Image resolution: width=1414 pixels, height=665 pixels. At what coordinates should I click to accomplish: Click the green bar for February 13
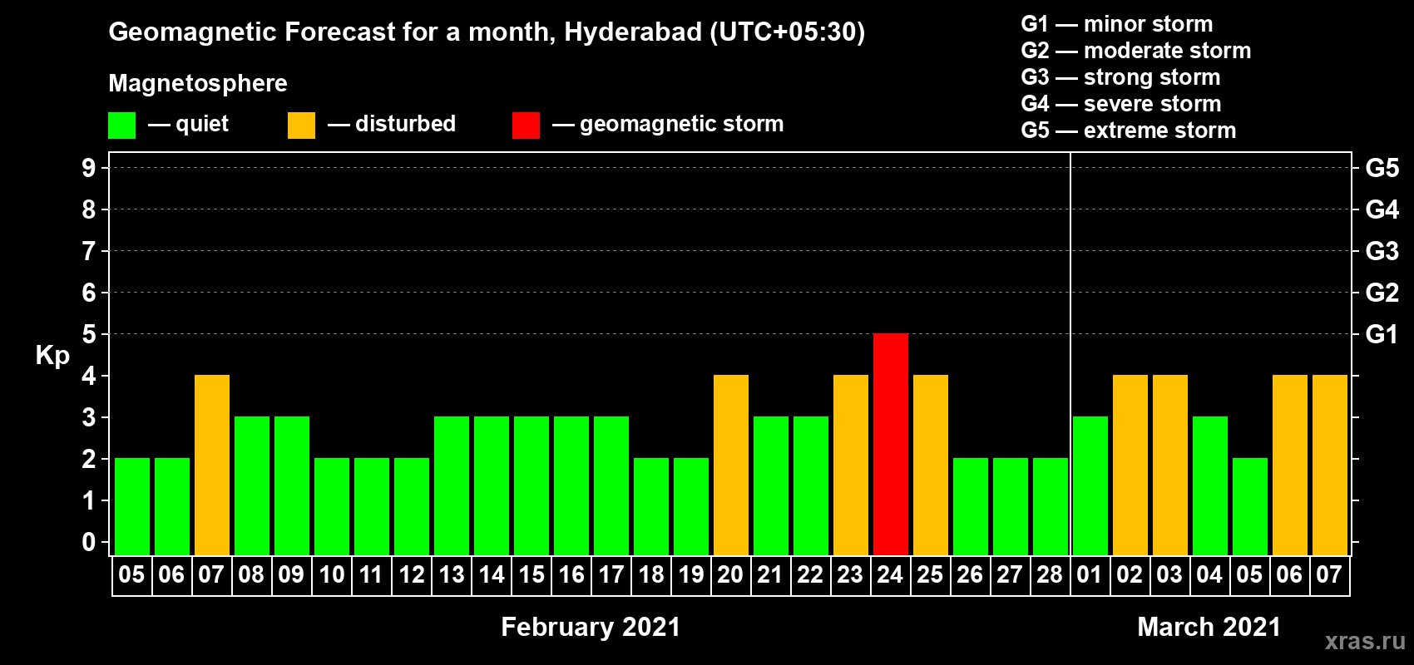coord(452,485)
